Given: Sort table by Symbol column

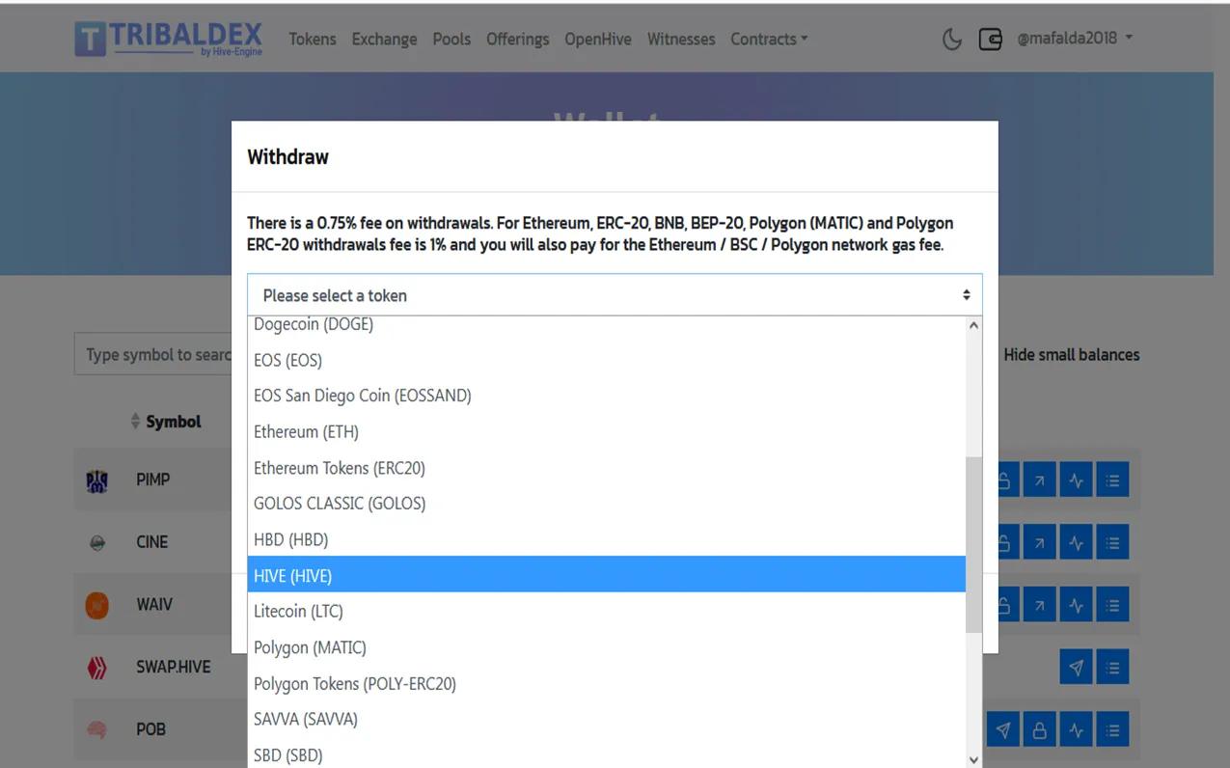Looking at the screenshot, I should (166, 422).
